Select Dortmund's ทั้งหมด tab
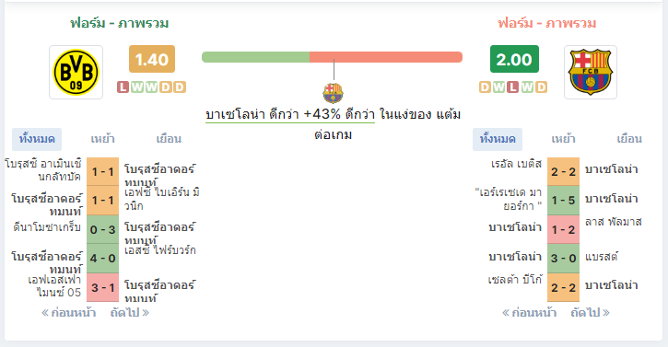 37,139
